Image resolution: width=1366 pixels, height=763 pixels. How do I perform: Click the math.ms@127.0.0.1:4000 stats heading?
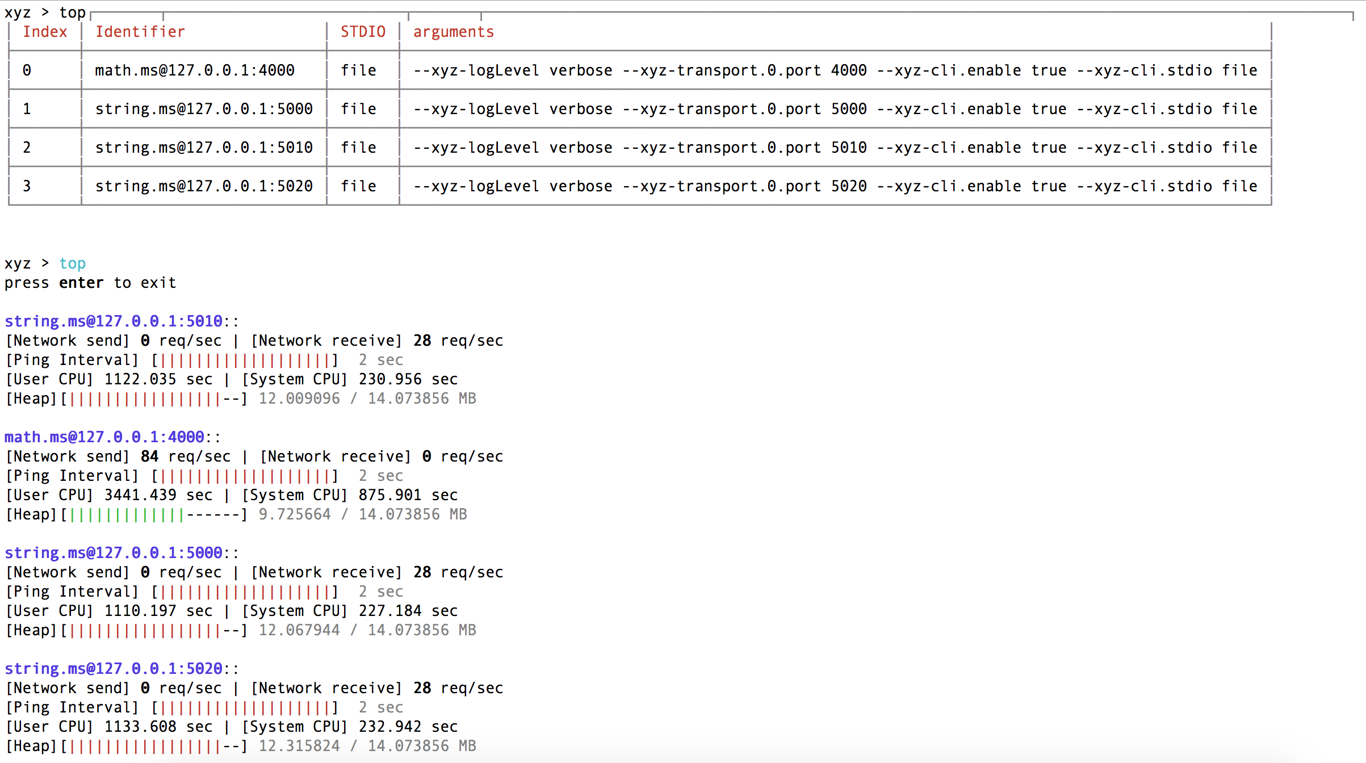click(x=104, y=437)
